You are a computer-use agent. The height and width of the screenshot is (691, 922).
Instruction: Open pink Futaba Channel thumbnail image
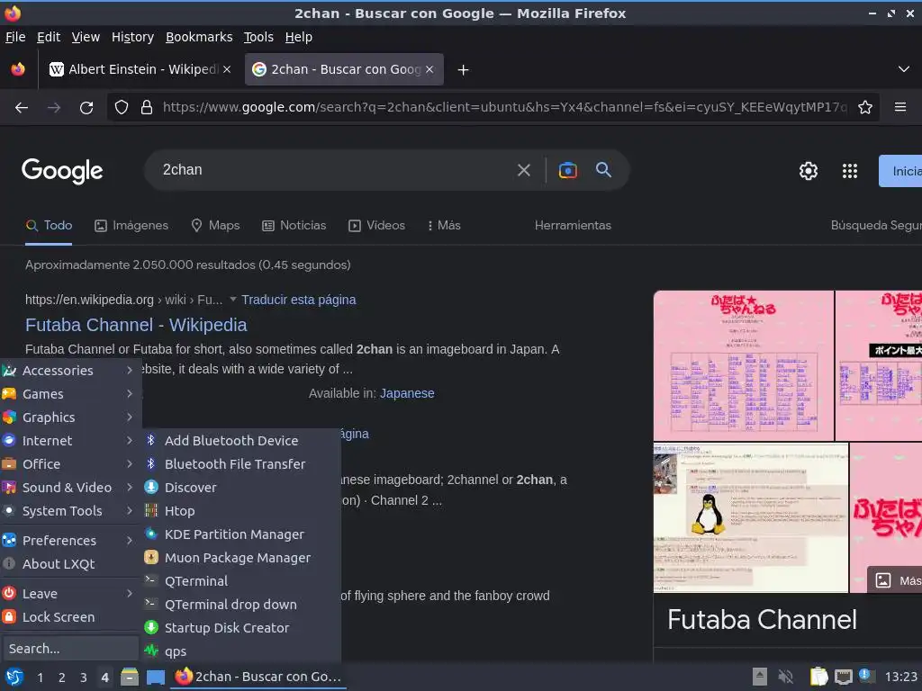click(x=743, y=365)
